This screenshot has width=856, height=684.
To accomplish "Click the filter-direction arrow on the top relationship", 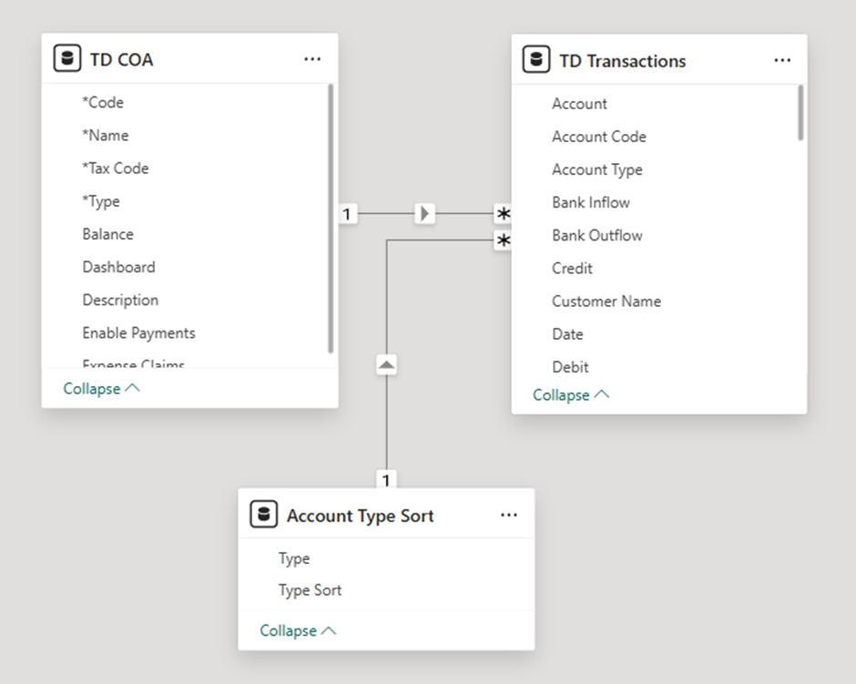I will click(425, 213).
